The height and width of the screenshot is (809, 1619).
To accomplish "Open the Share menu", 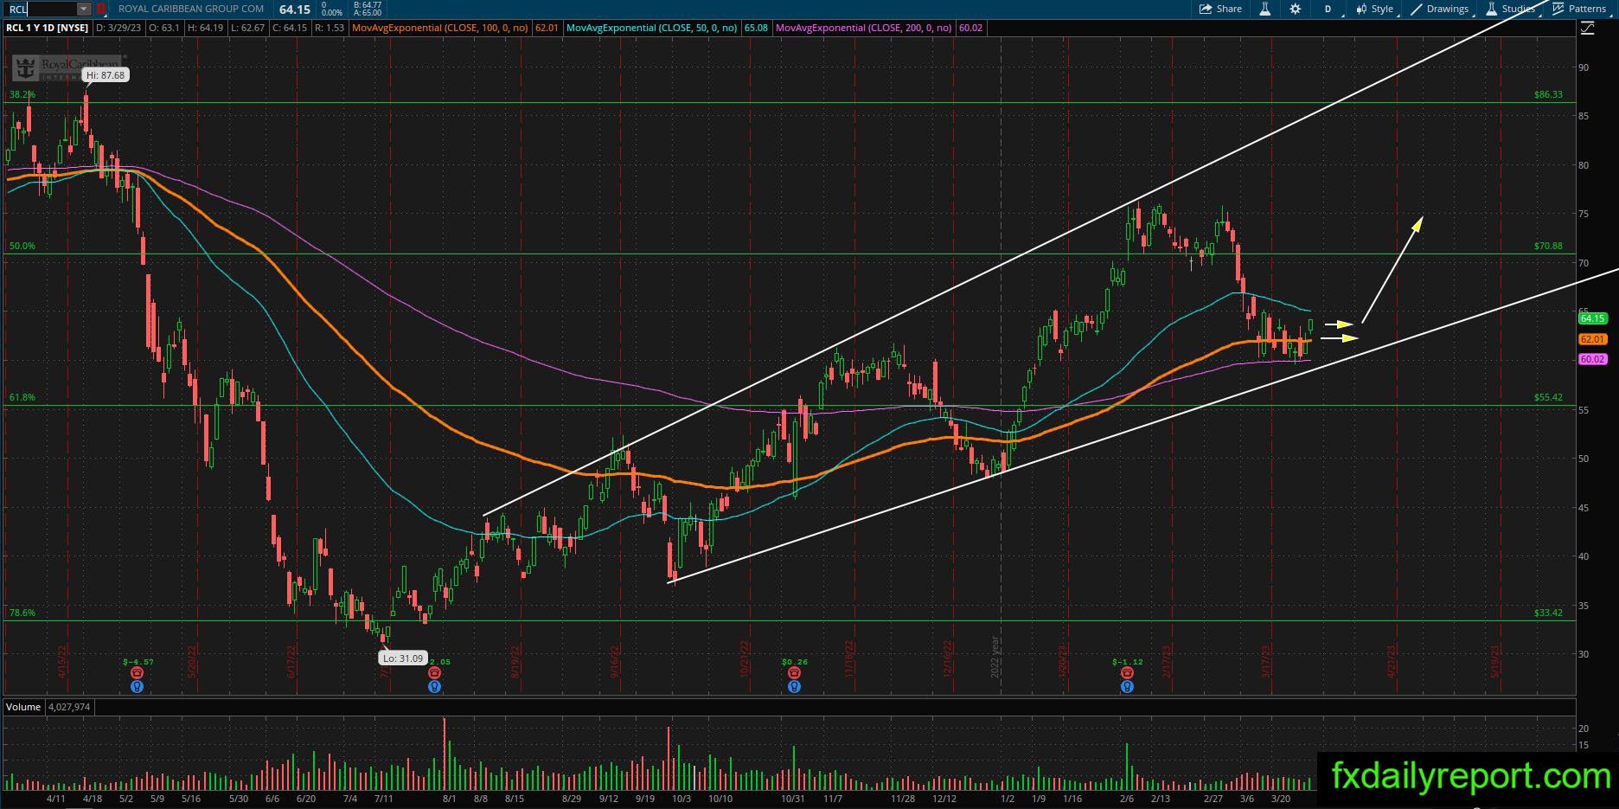I will point(1220,9).
